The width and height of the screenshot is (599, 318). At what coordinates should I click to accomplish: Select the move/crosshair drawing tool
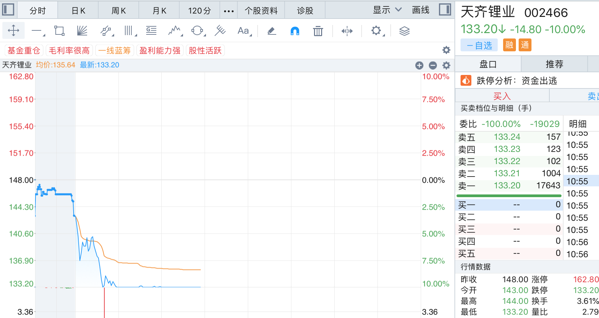14,31
